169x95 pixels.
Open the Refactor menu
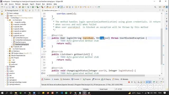click(x=18, y=4)
